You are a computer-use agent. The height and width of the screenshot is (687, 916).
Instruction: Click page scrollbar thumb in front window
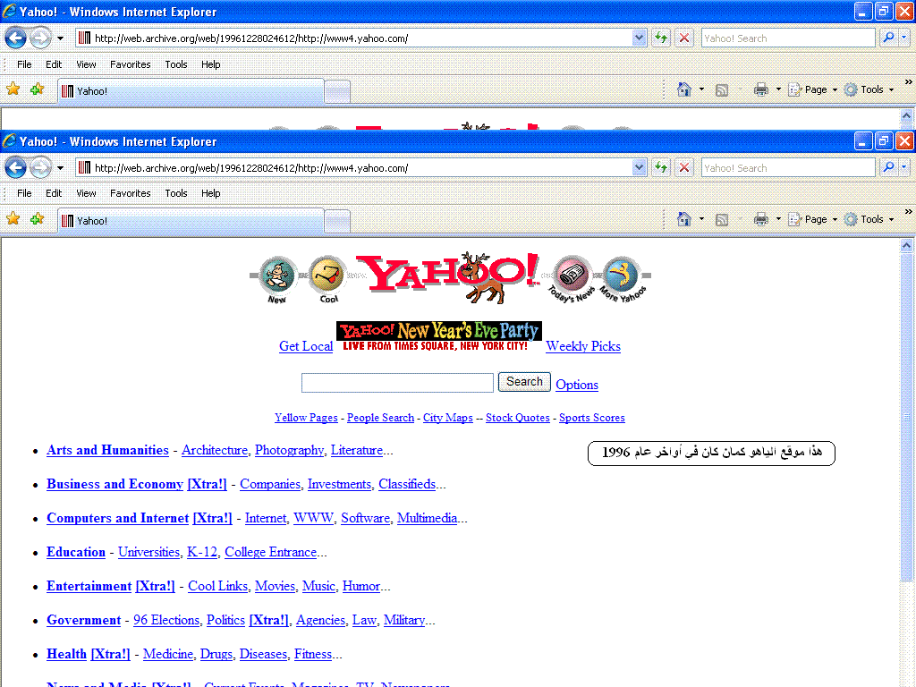click(x=906, y=417)
